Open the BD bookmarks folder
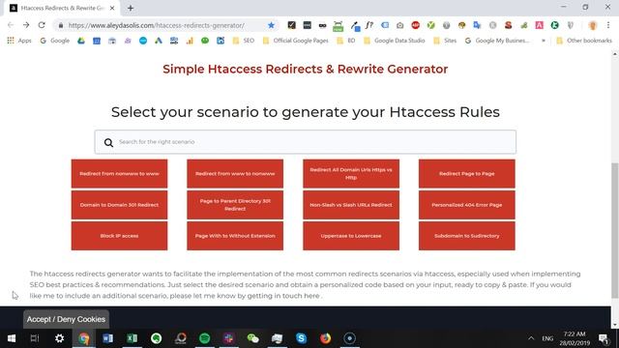The image size is (619, 348). (346, 41)
